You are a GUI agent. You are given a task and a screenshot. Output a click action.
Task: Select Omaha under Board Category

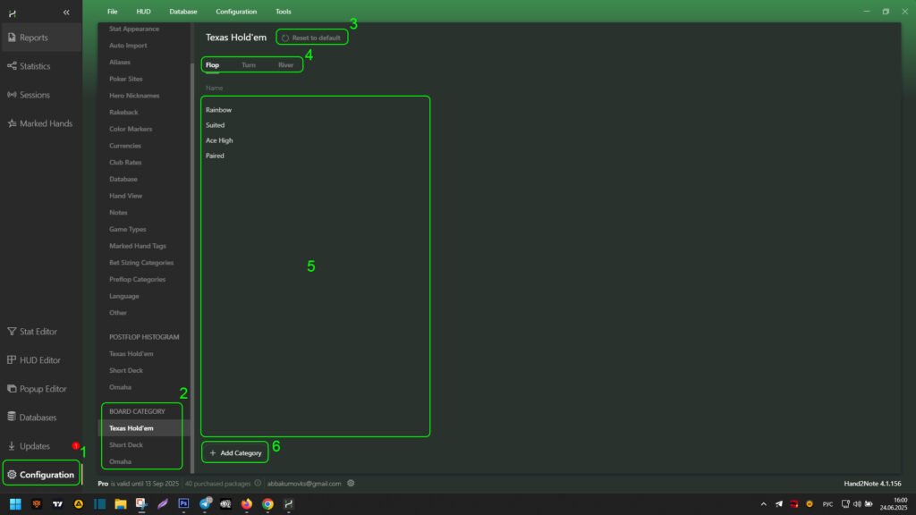(x=120, y=461)
